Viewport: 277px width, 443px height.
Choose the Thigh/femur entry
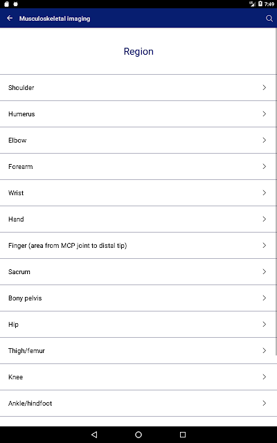click(138, 351)
